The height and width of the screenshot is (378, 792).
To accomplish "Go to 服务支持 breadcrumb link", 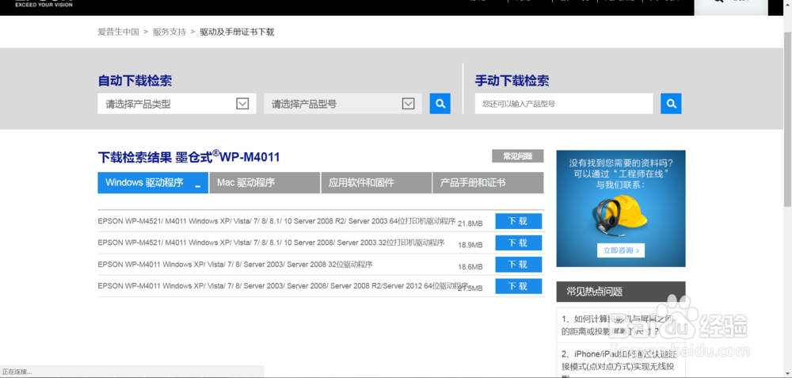I will (x=169, y=32).
